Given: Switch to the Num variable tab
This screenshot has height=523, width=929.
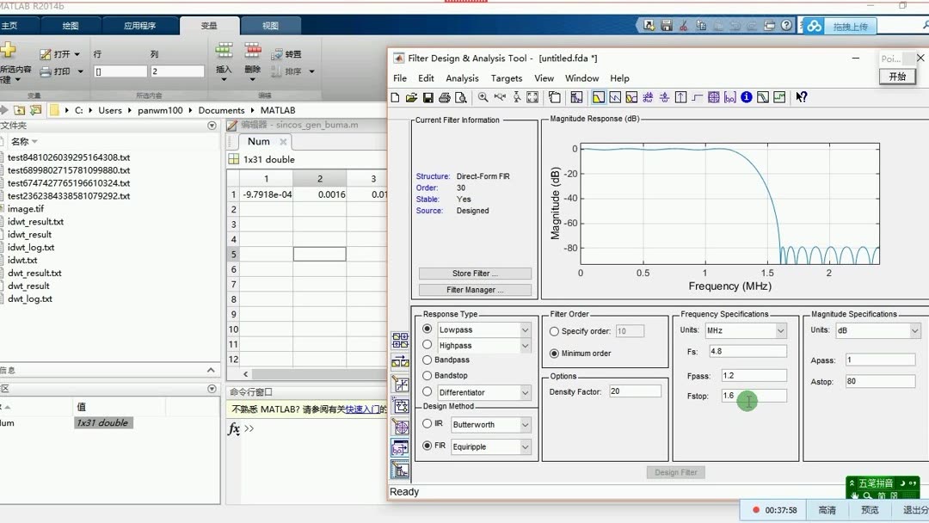Looking at the screenshot, I should [258, 141].
